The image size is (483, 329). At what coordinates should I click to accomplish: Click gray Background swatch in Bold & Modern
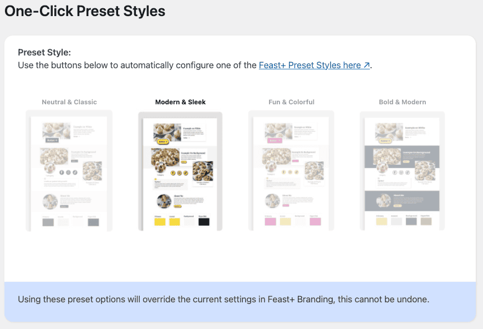(x=411, y=221)
